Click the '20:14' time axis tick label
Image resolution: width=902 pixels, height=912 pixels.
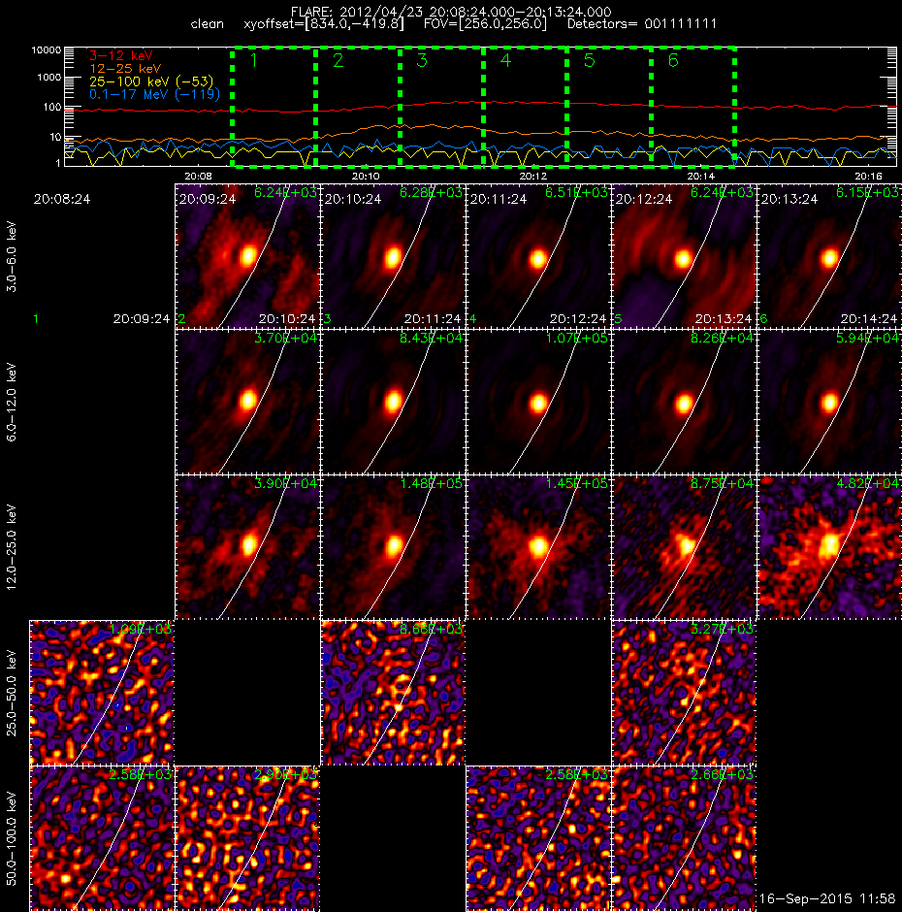(x=701, y=176)
